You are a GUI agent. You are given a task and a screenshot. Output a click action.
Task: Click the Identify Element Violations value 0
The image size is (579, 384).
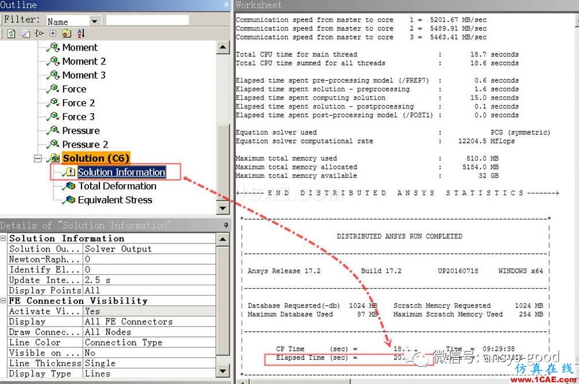tap(149, 270)
